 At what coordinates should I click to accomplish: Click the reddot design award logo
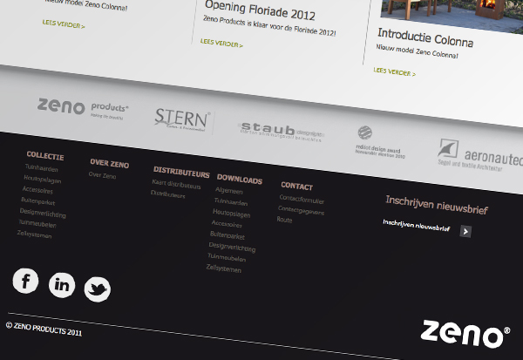[380, 142]
